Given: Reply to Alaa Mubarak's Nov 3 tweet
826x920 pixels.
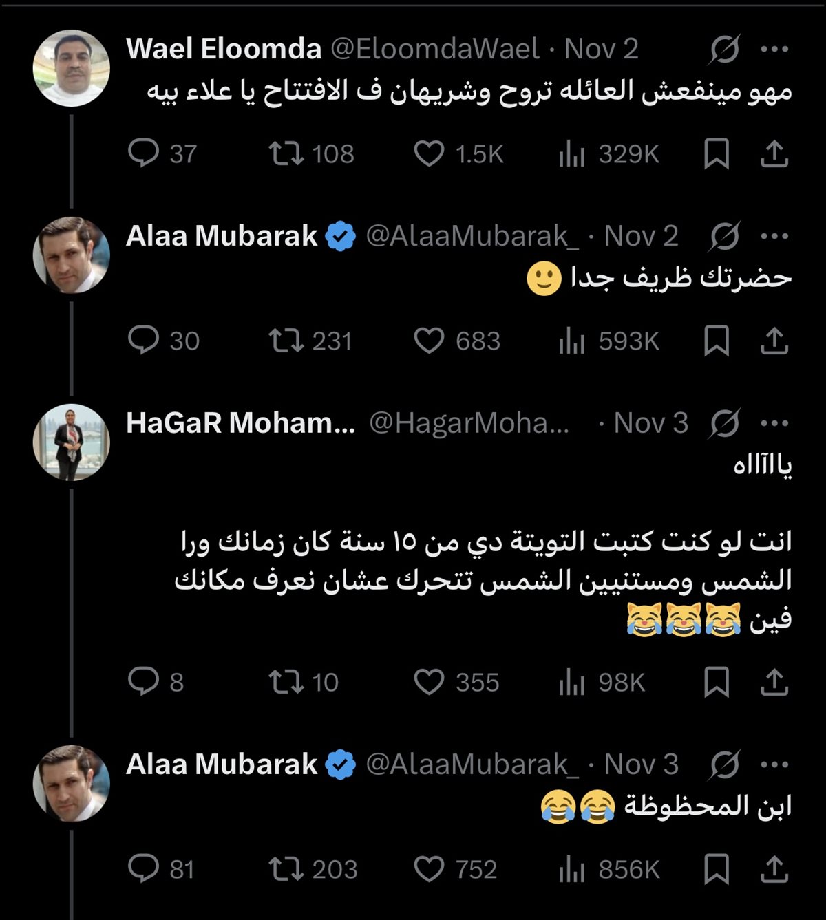Looking at the screenshot, I should tap(143, 869).
